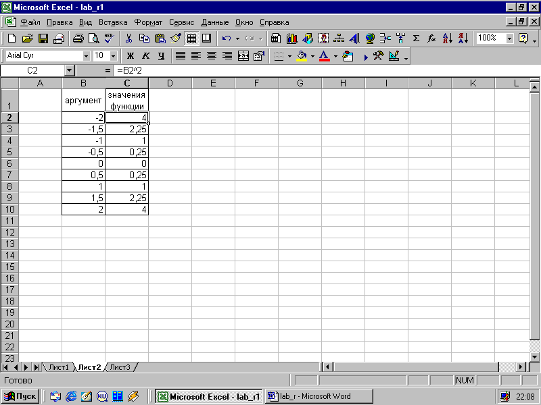This screenshot has height=405, width=541.
Task: Click the formula bar equals button
Action: [x=108, y=71]
